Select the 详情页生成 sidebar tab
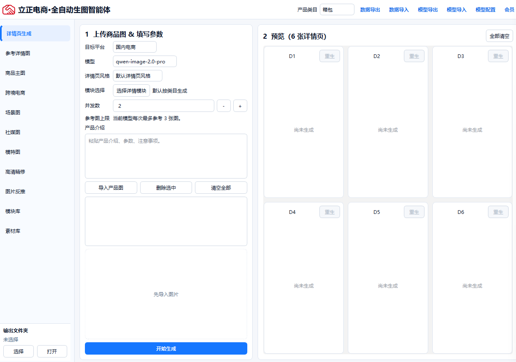Viewport: 516px width, 362px height. click(35, 33)
